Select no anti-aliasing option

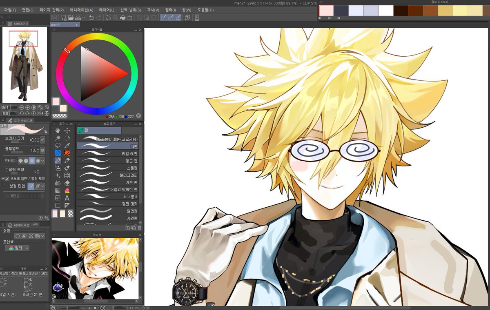click(x=21, y=161)
